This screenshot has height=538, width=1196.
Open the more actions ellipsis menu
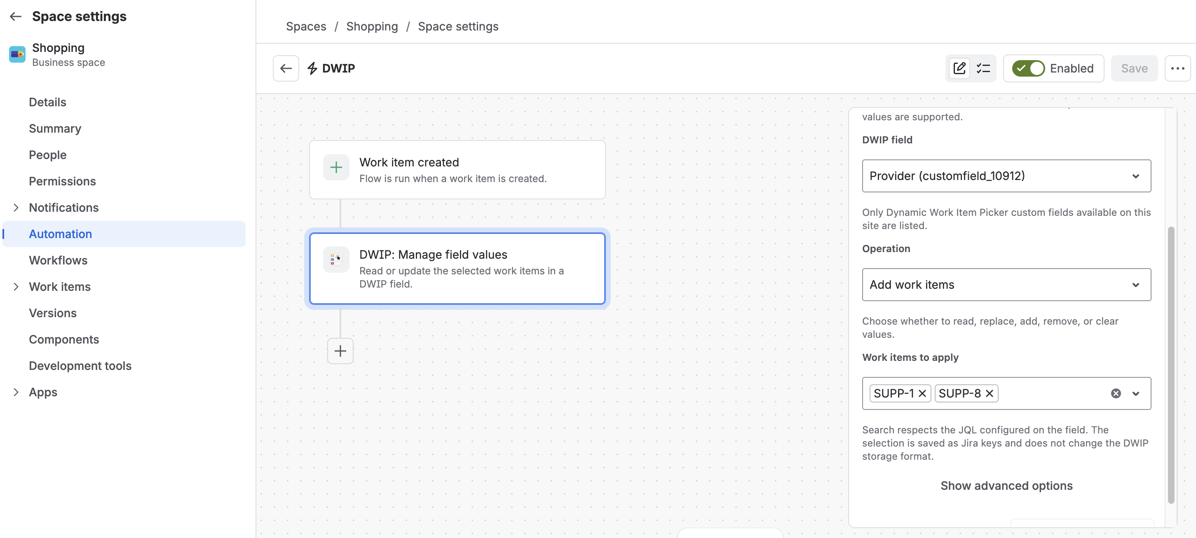(x=1177, y=69)
